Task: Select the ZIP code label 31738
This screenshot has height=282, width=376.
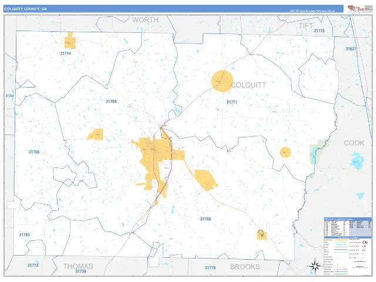Action: [x=80, y=271]
